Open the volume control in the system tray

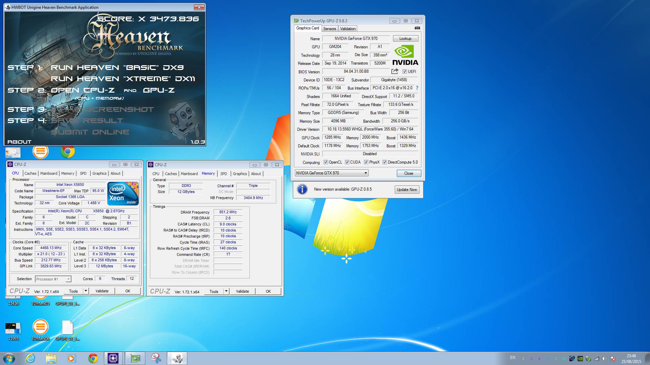[x=605, y=359]
